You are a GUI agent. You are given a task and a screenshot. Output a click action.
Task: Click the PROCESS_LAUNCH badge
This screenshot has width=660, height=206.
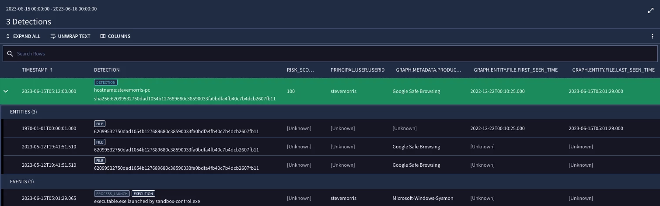112,193
